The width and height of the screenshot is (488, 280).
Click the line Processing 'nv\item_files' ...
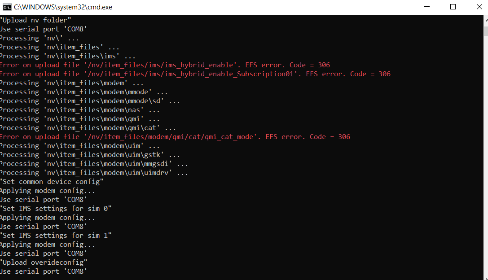[x=59, y=47]
